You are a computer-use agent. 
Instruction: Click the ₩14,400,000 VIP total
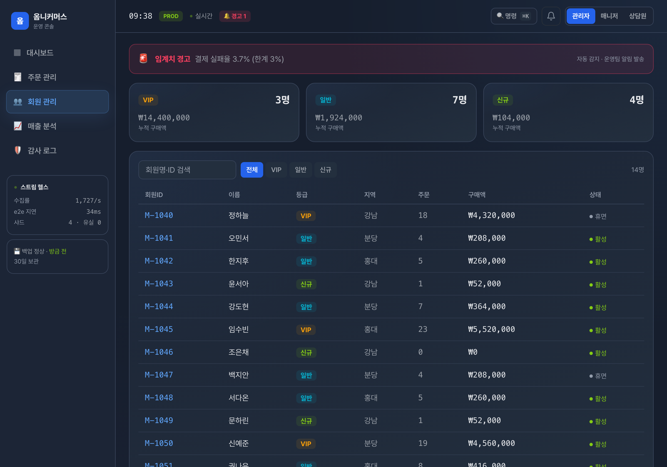point(164,118)
